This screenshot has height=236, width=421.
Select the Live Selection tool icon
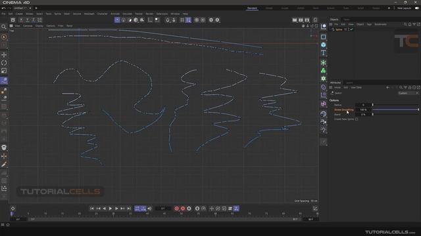(x=4, y=37)
